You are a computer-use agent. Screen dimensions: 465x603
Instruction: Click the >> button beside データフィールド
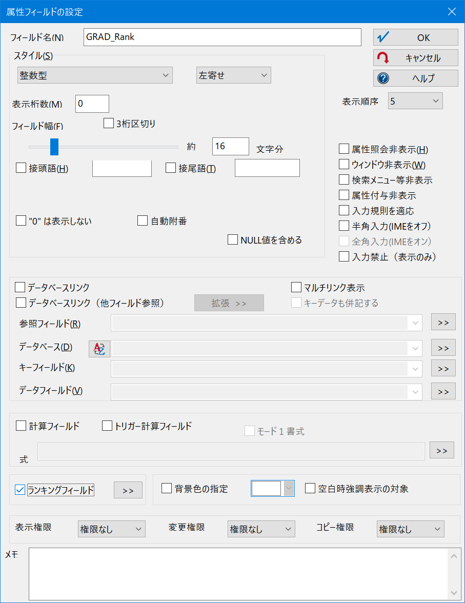click(x=443, y=391)
